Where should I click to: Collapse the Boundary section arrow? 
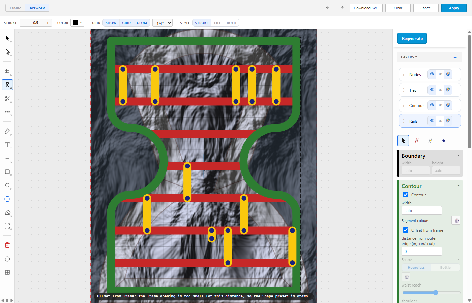point(458,156)
